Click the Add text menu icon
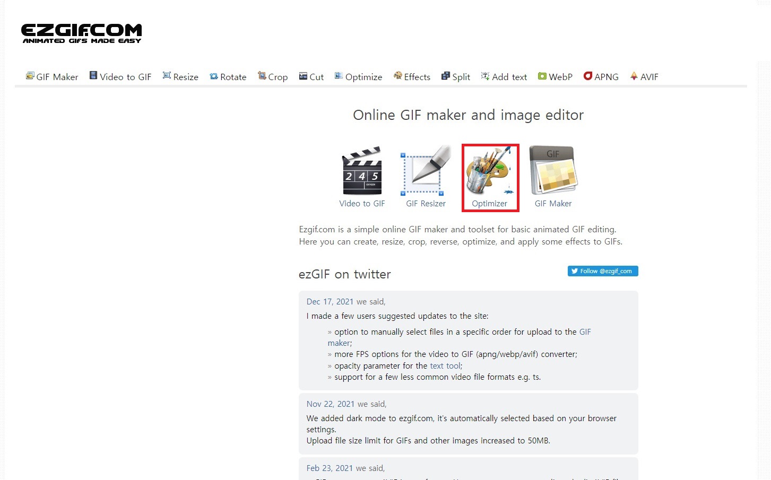The image size is (771, 480). (x=485, y=76)
